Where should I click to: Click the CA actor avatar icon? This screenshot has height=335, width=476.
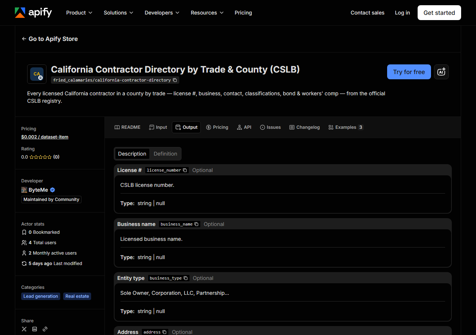click(x=37, y=74)
